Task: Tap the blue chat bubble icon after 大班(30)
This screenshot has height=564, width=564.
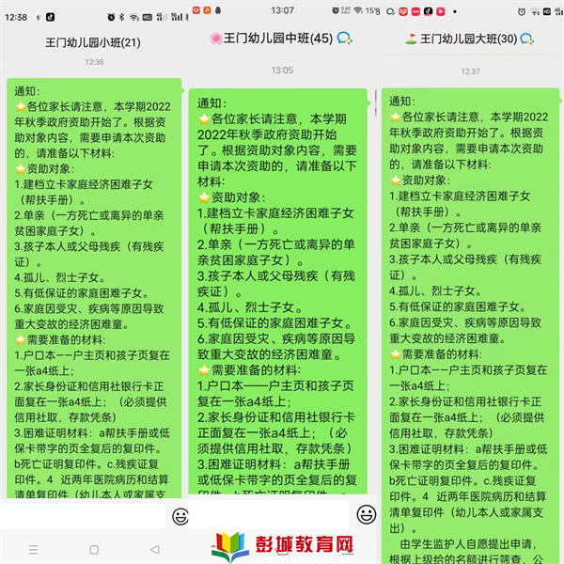Action: pyautogui.click(x=527, y=39)
